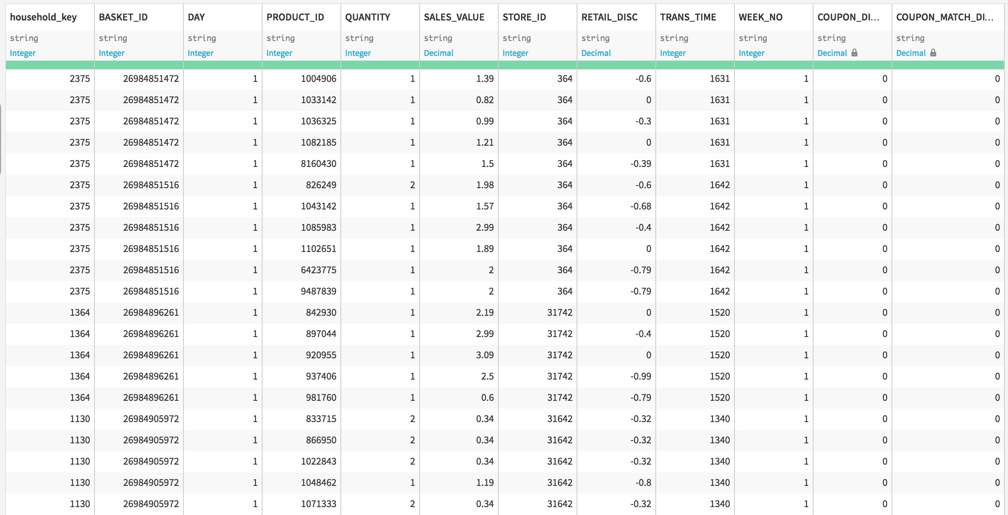
Task: Select the COUPON_DI... column header
Action: pyautogui.click(x=848, y=17)
